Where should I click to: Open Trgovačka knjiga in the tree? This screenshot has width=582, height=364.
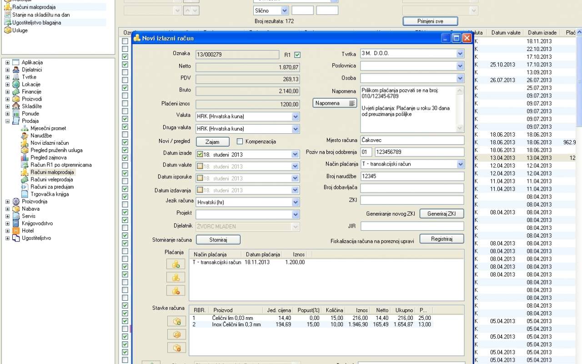tap(50, 194)
